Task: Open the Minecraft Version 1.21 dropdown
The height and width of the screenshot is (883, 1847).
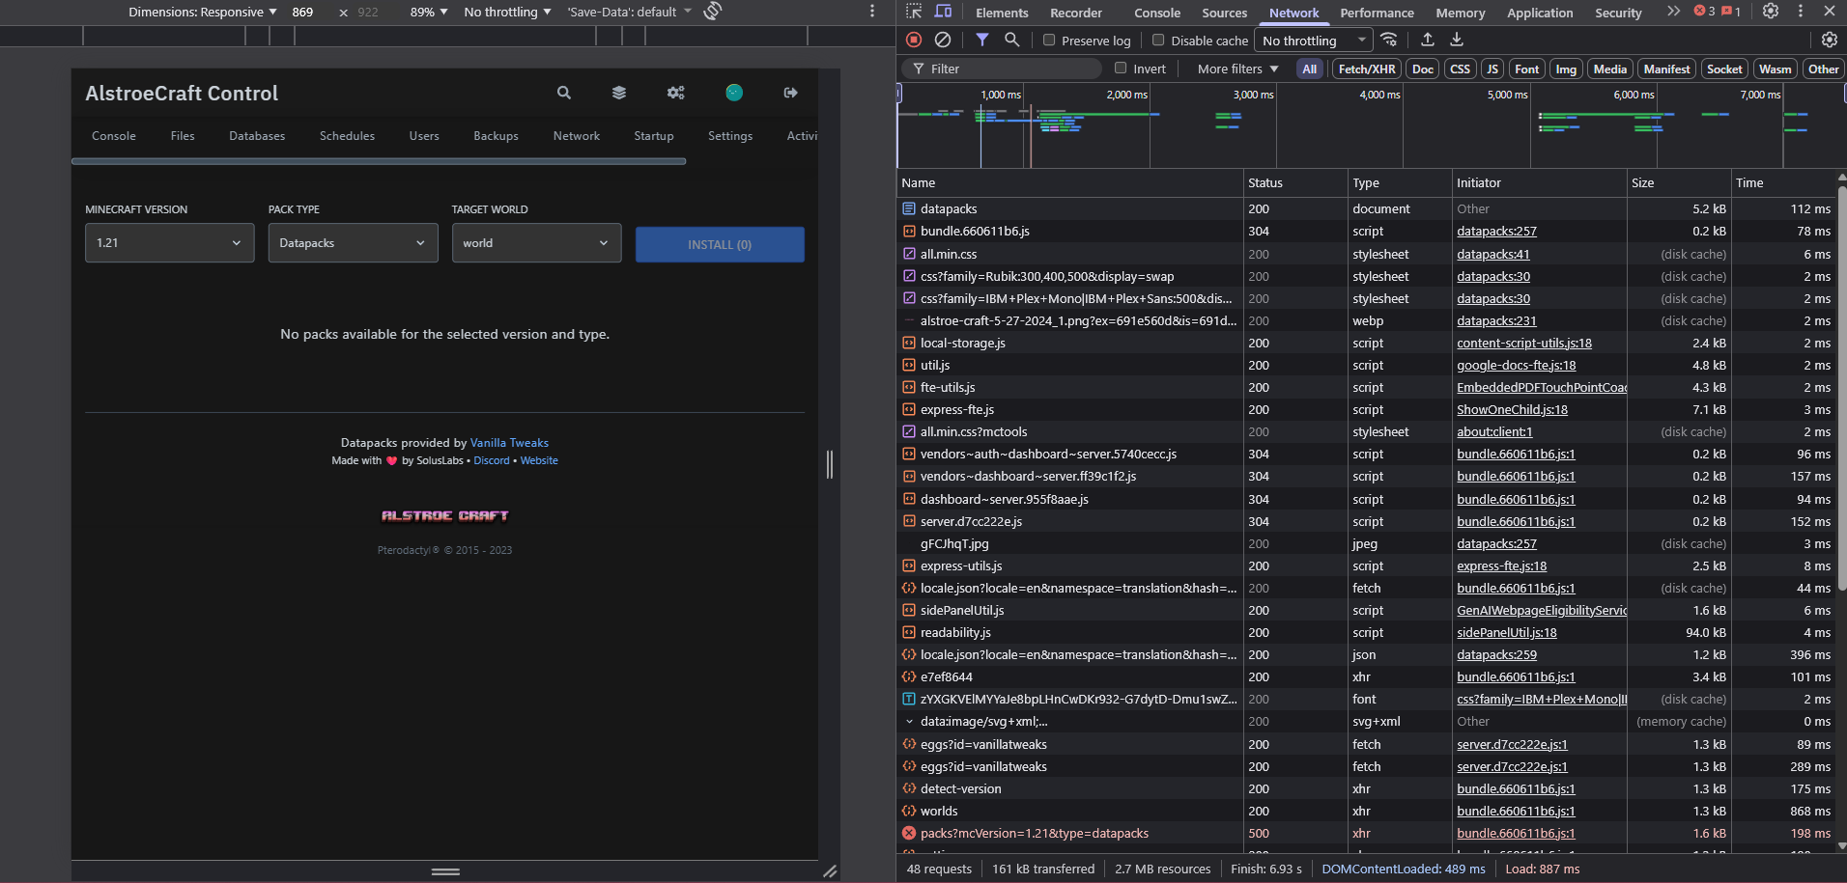Action: coord(169,243)
